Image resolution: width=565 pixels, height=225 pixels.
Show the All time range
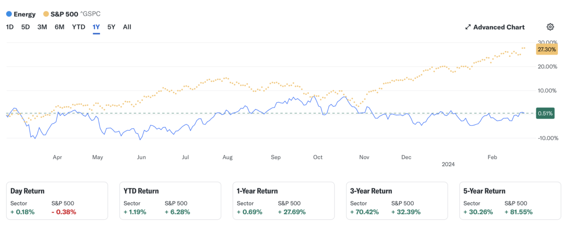(x=127, y=27)
